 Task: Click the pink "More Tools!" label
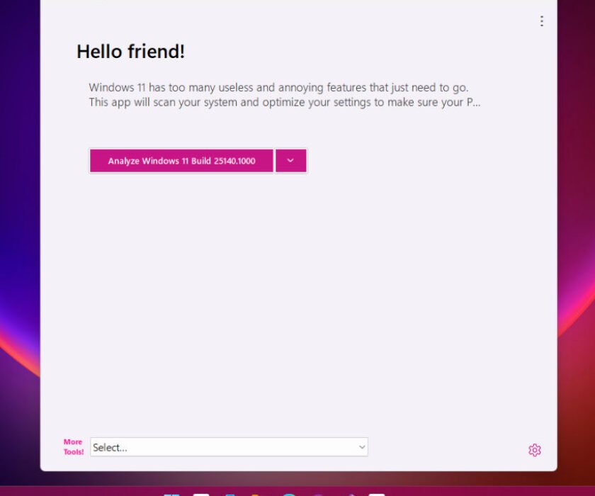click(73, 446)
